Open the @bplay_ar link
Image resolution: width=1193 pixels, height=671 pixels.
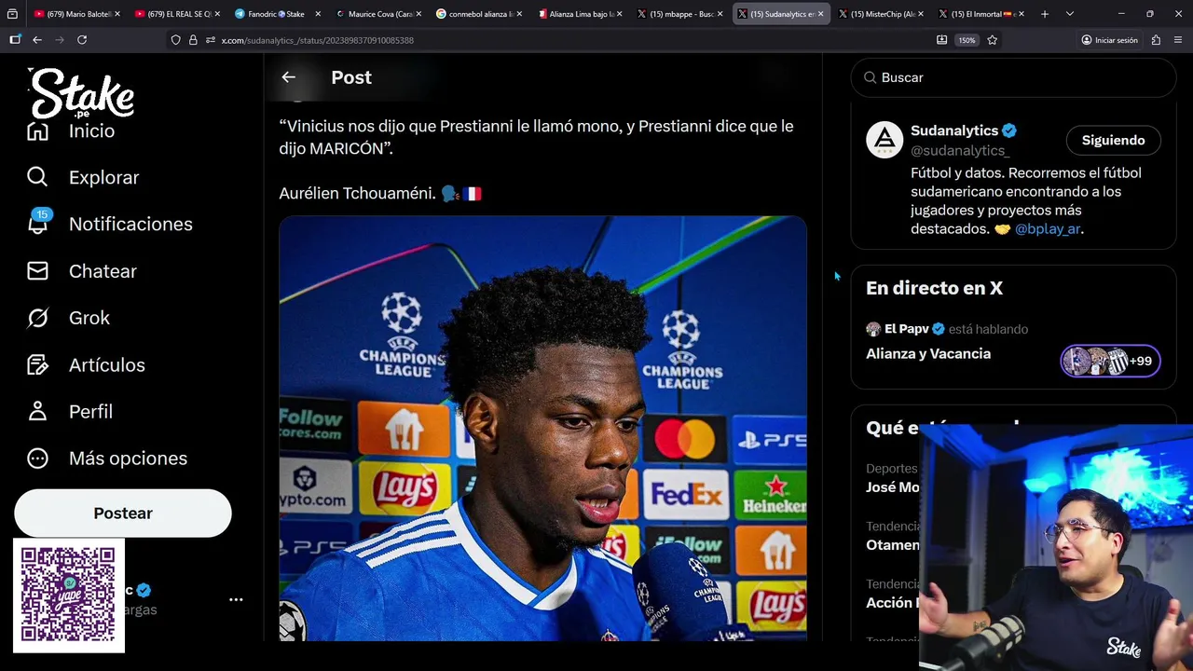pyautogui.click(x=1048, y=228)
